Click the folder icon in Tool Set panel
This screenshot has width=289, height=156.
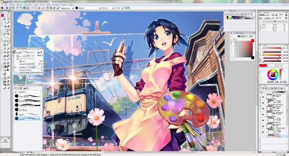click(18, 88)
